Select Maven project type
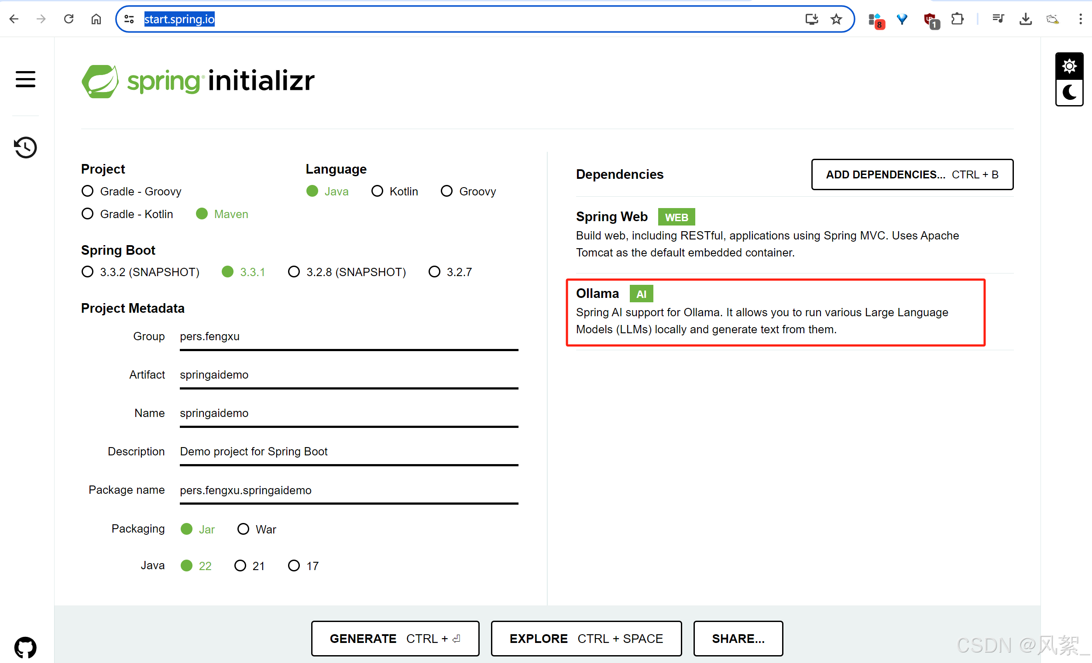The width and height of the screenshot is (1092, 663). click(222, 214)
